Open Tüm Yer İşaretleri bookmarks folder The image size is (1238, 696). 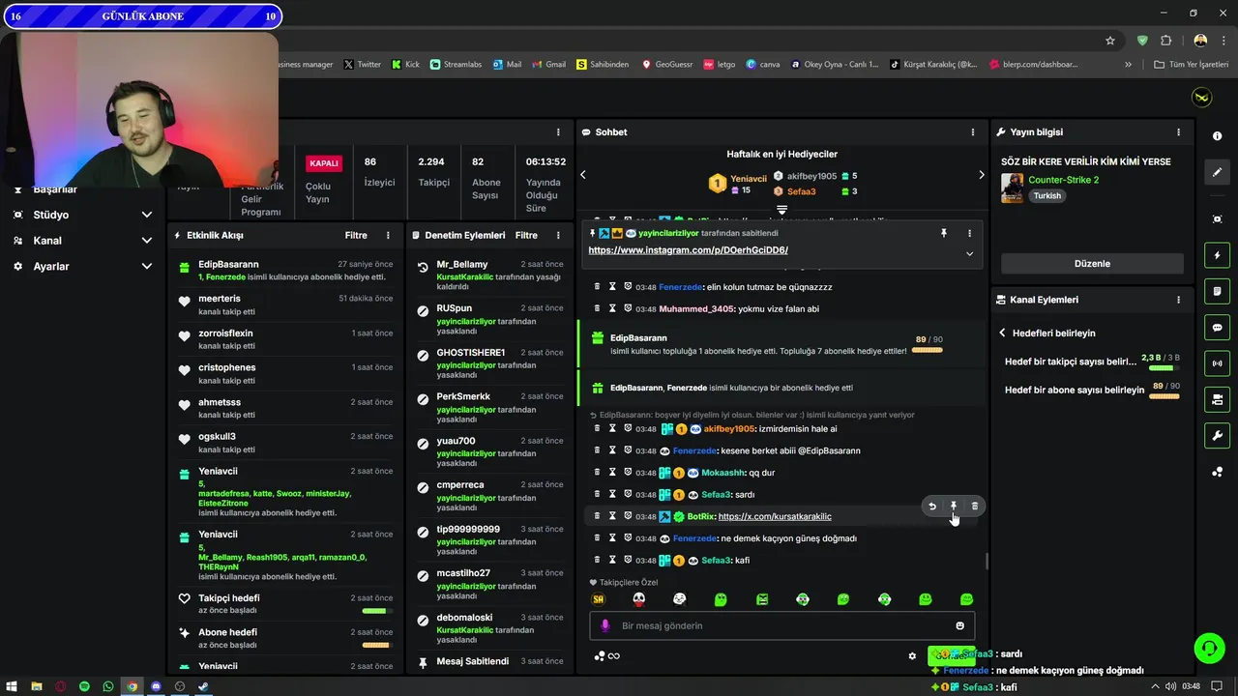point(1192,65)
